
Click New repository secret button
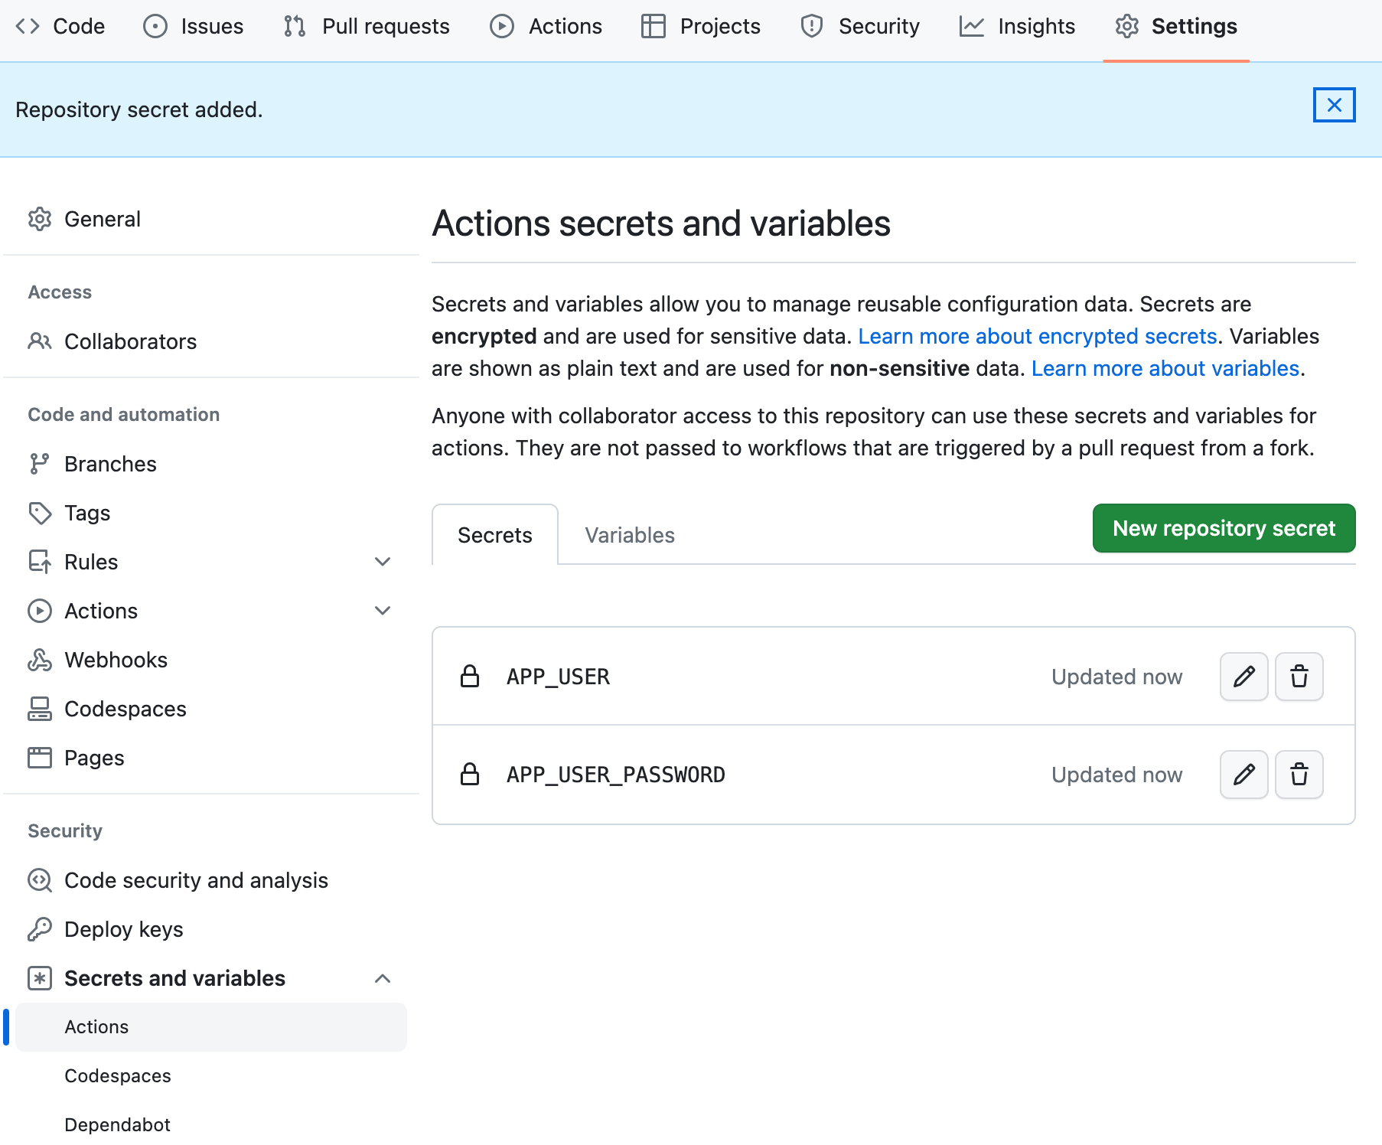(x=1224, y=528)
